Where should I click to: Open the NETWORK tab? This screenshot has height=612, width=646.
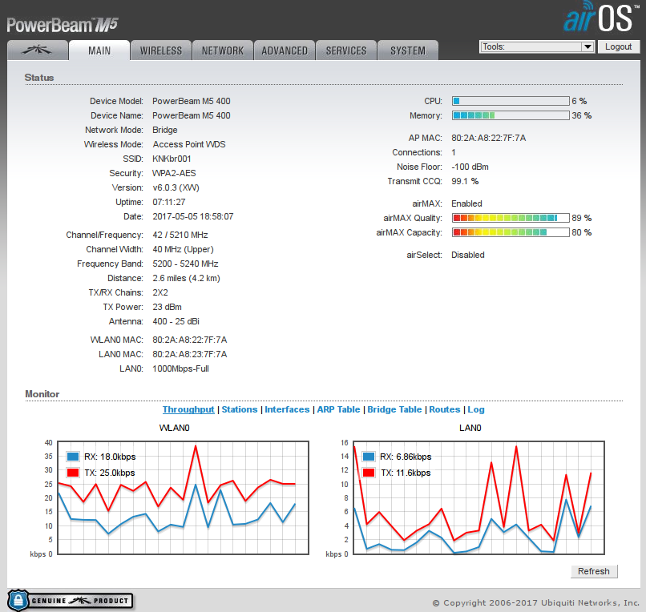point(223,50)
